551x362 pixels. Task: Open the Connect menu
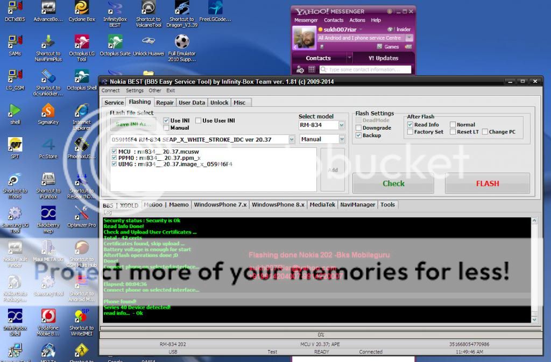110,90
